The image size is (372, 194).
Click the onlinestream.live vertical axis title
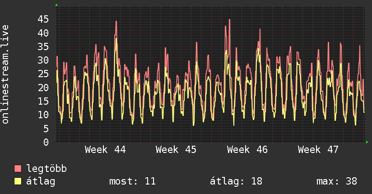coord(5,74)
